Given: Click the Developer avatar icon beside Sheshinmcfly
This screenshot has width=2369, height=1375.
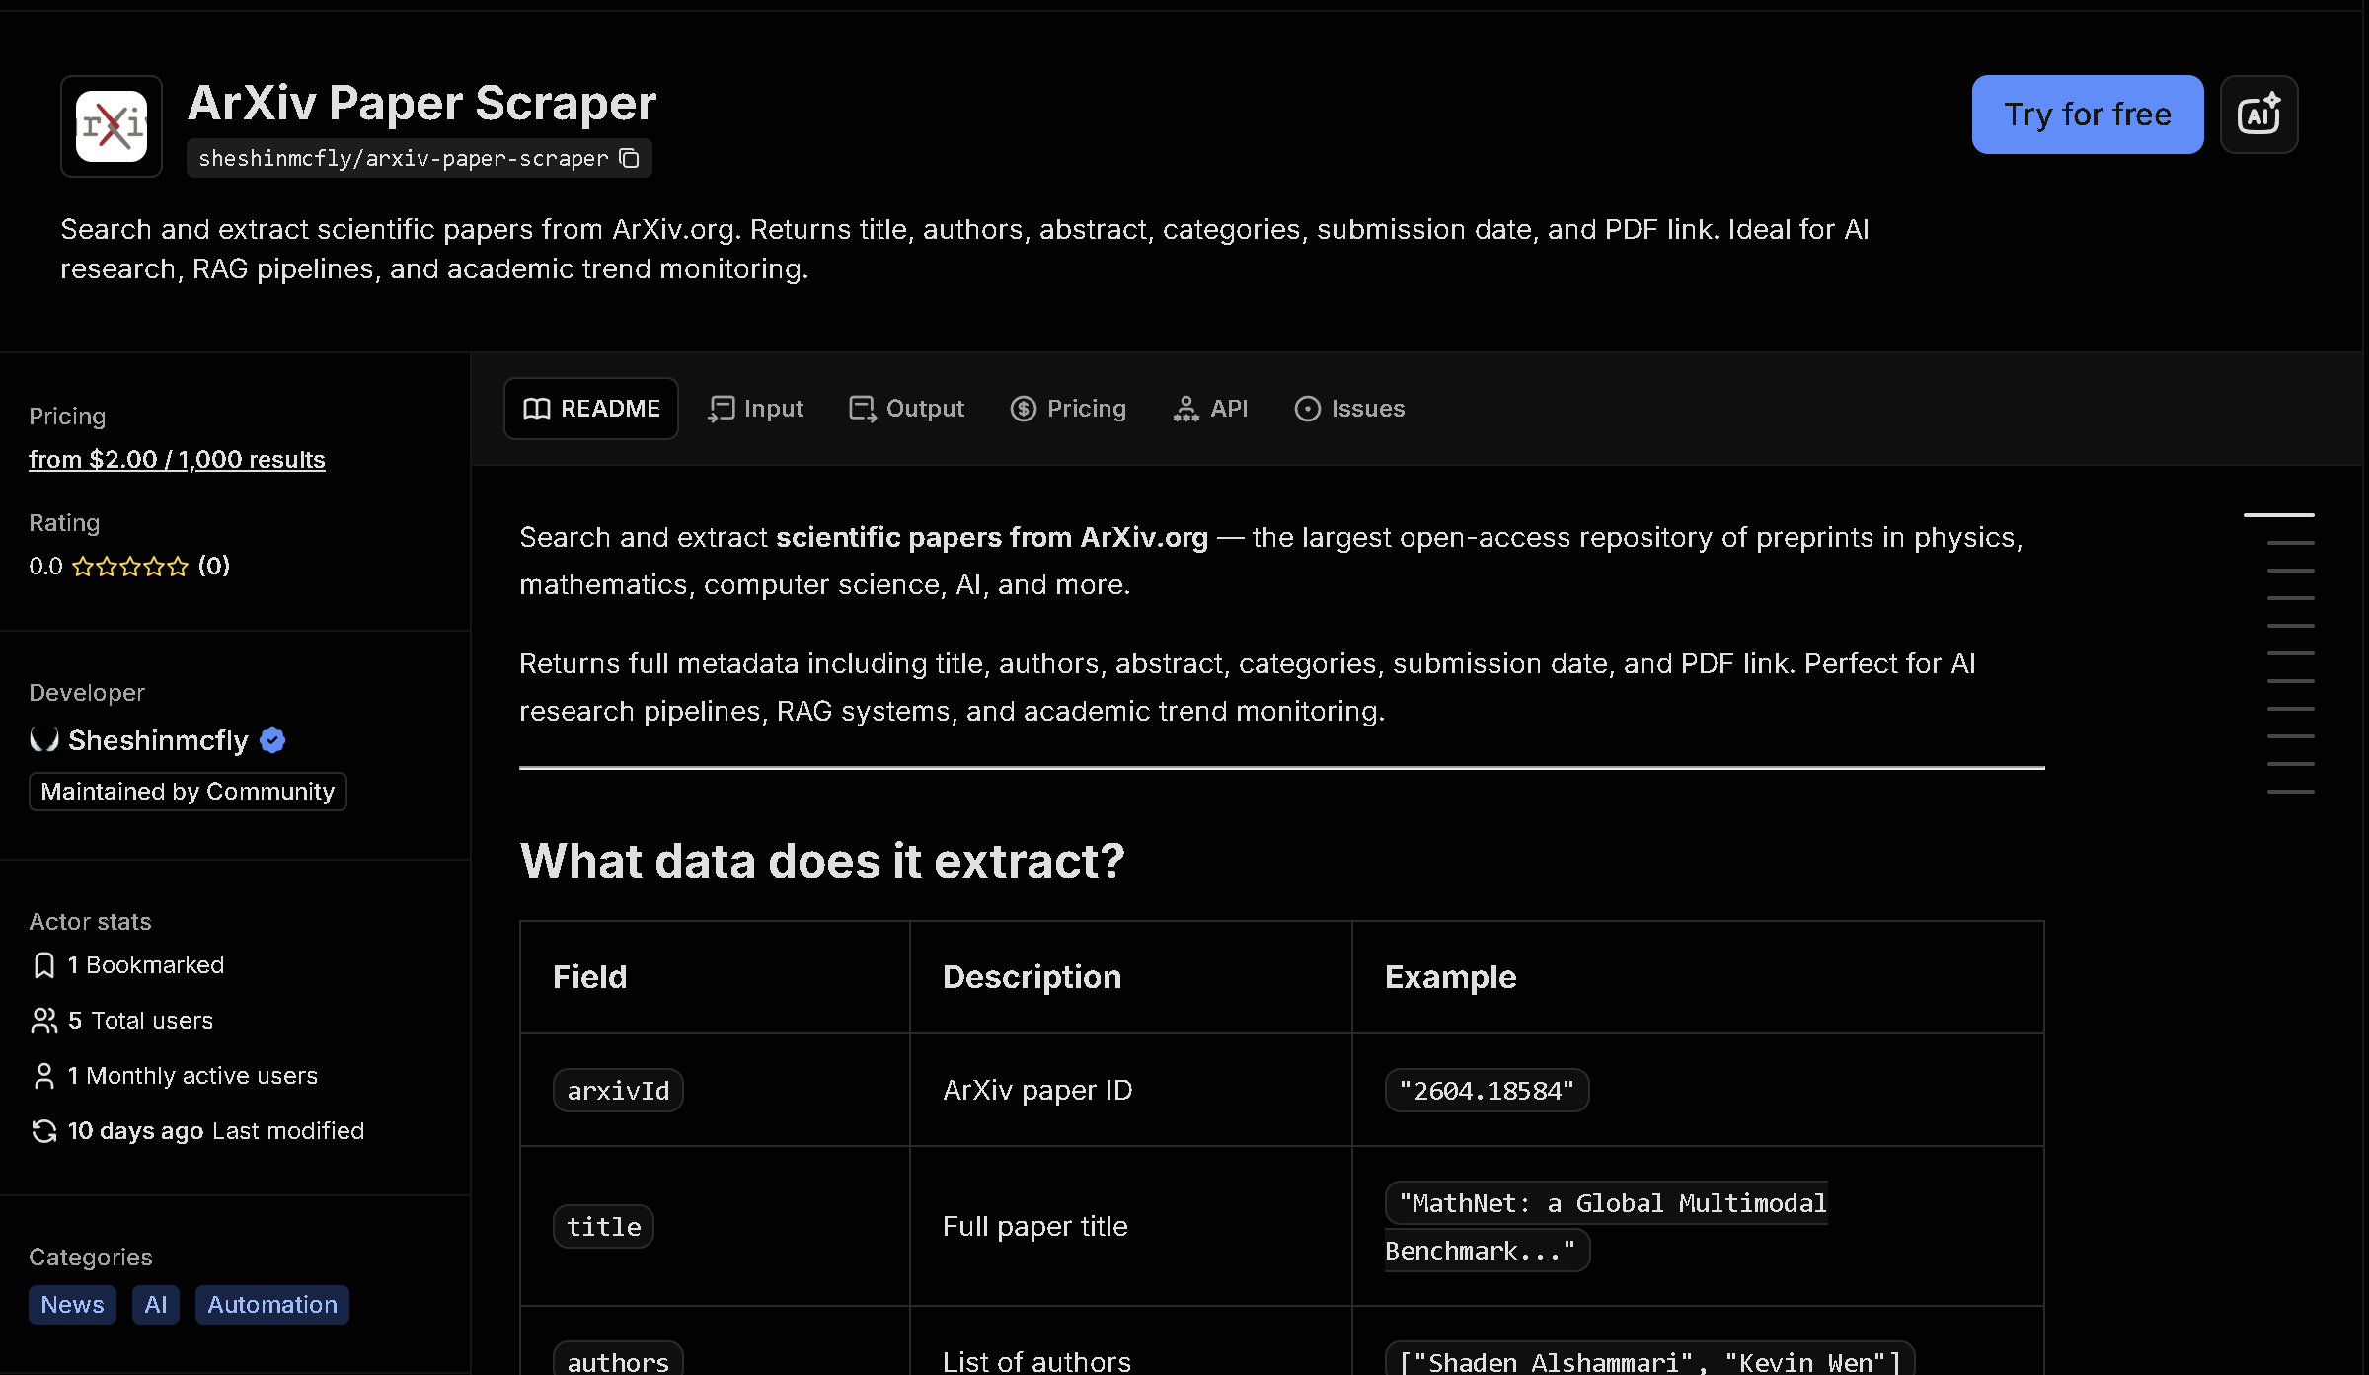Looking at the screenshot, I should pos(43,740).
